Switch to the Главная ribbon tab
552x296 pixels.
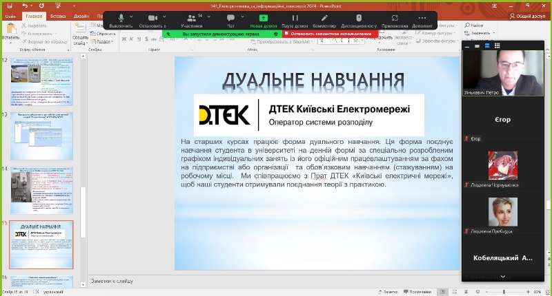34,16
